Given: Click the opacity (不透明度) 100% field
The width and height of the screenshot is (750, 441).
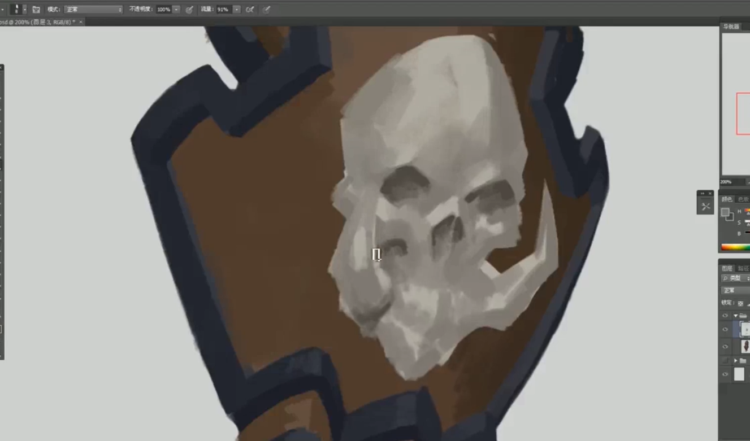Looking at the screenshot, I should (x=163, y=10).
